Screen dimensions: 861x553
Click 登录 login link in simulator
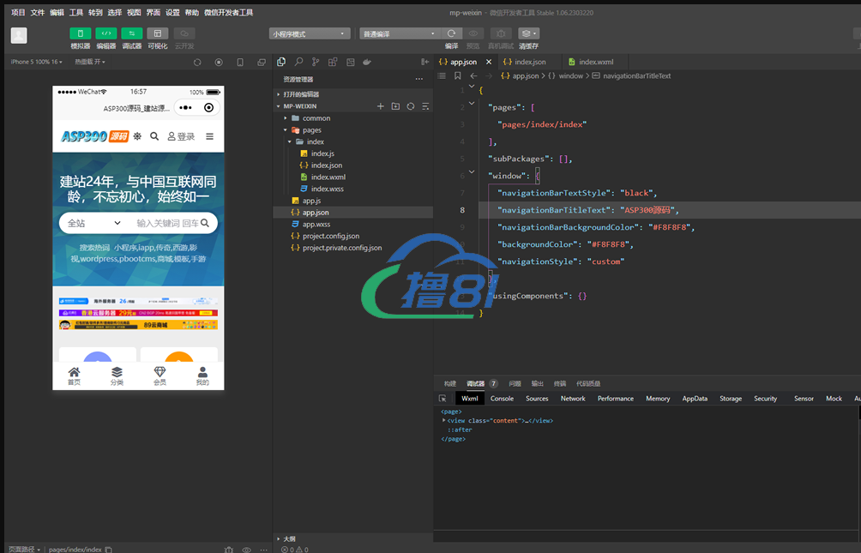[181, 136]
